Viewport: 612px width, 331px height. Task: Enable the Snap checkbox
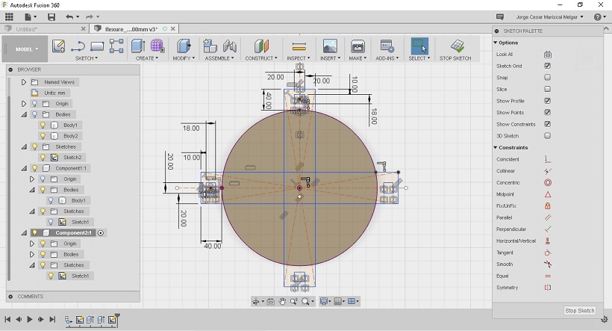tap(548, 78)
